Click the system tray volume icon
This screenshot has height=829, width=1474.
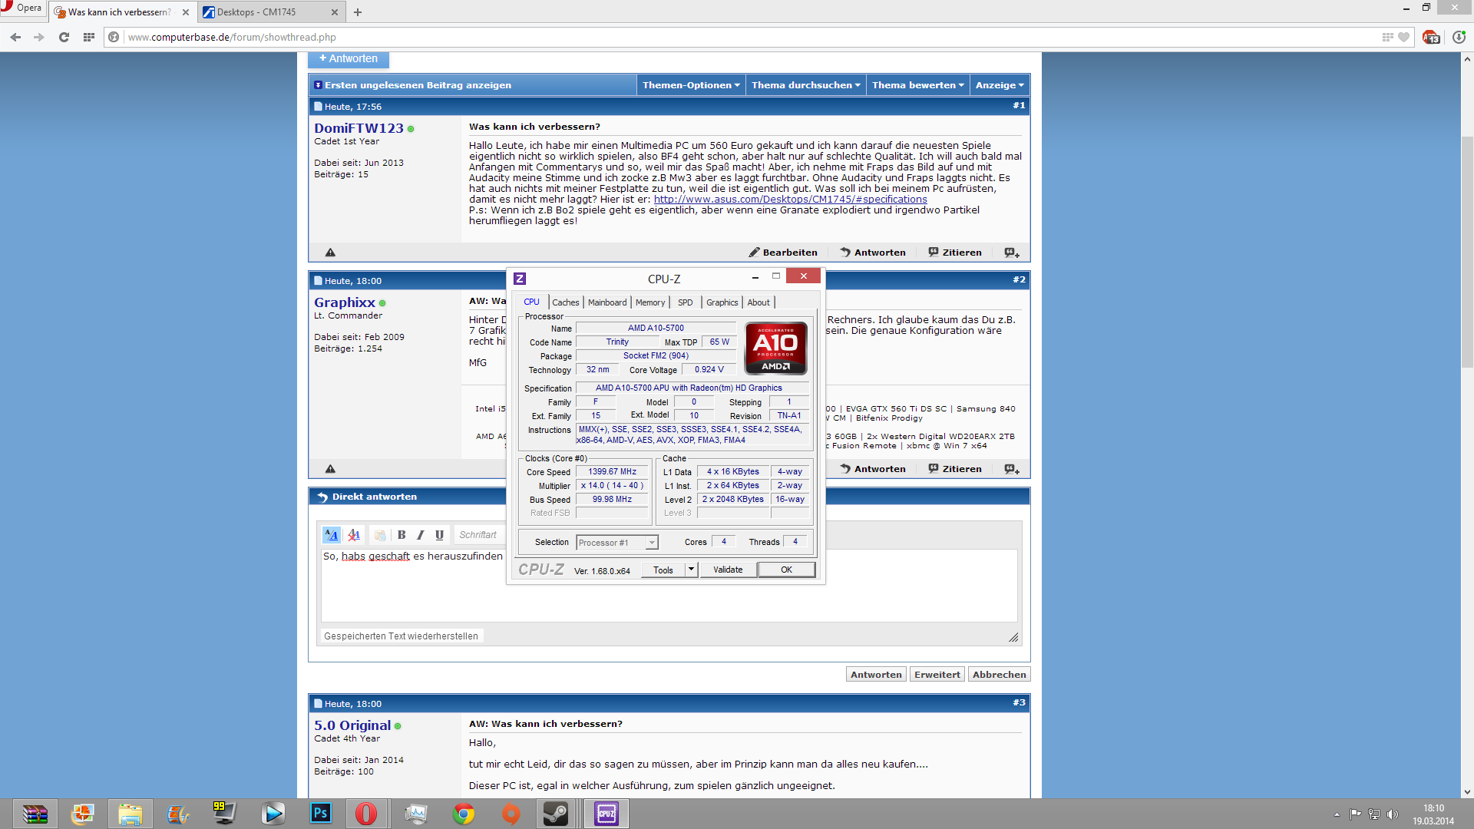pyautogui.click(x=1393, y=814)
